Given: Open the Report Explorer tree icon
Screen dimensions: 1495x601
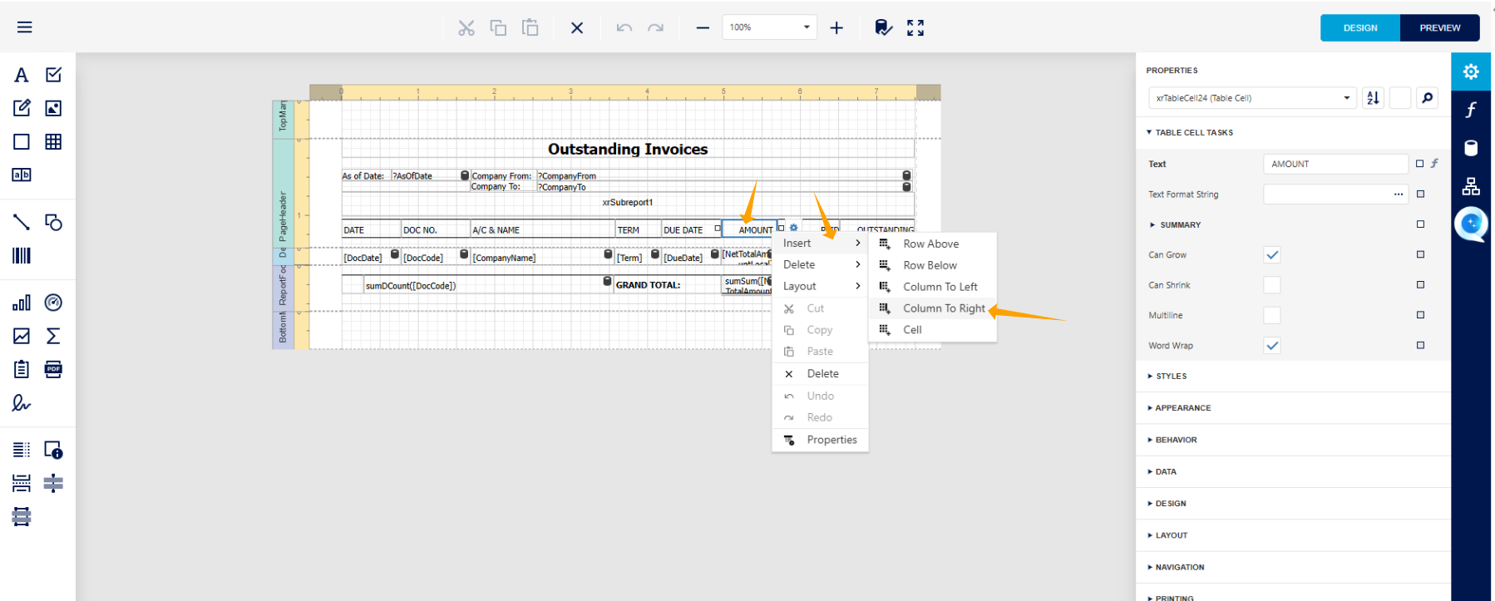Looking at the screenshot, I should [x=1471, y=186].
